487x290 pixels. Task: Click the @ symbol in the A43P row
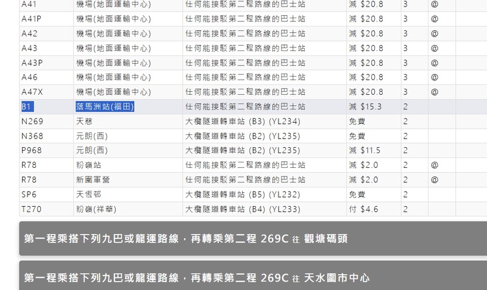[435, 63]
